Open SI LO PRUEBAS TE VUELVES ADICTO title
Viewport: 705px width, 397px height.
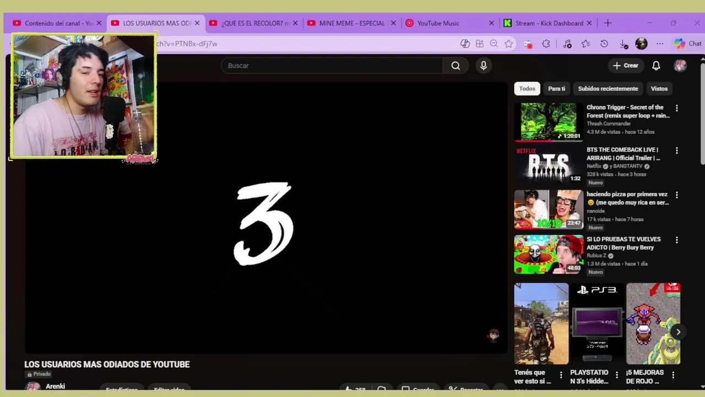(623, 243)
